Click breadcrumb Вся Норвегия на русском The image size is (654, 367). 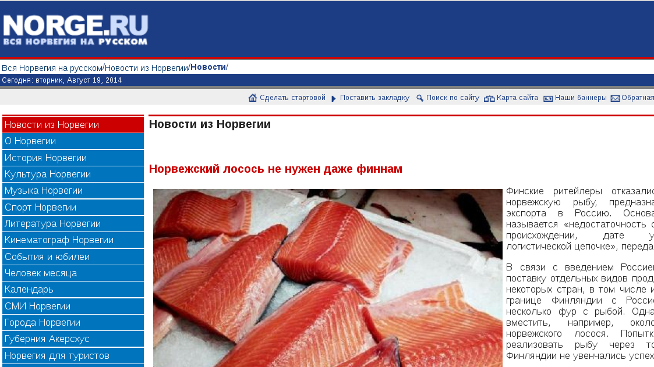click(x=52, y=68)
